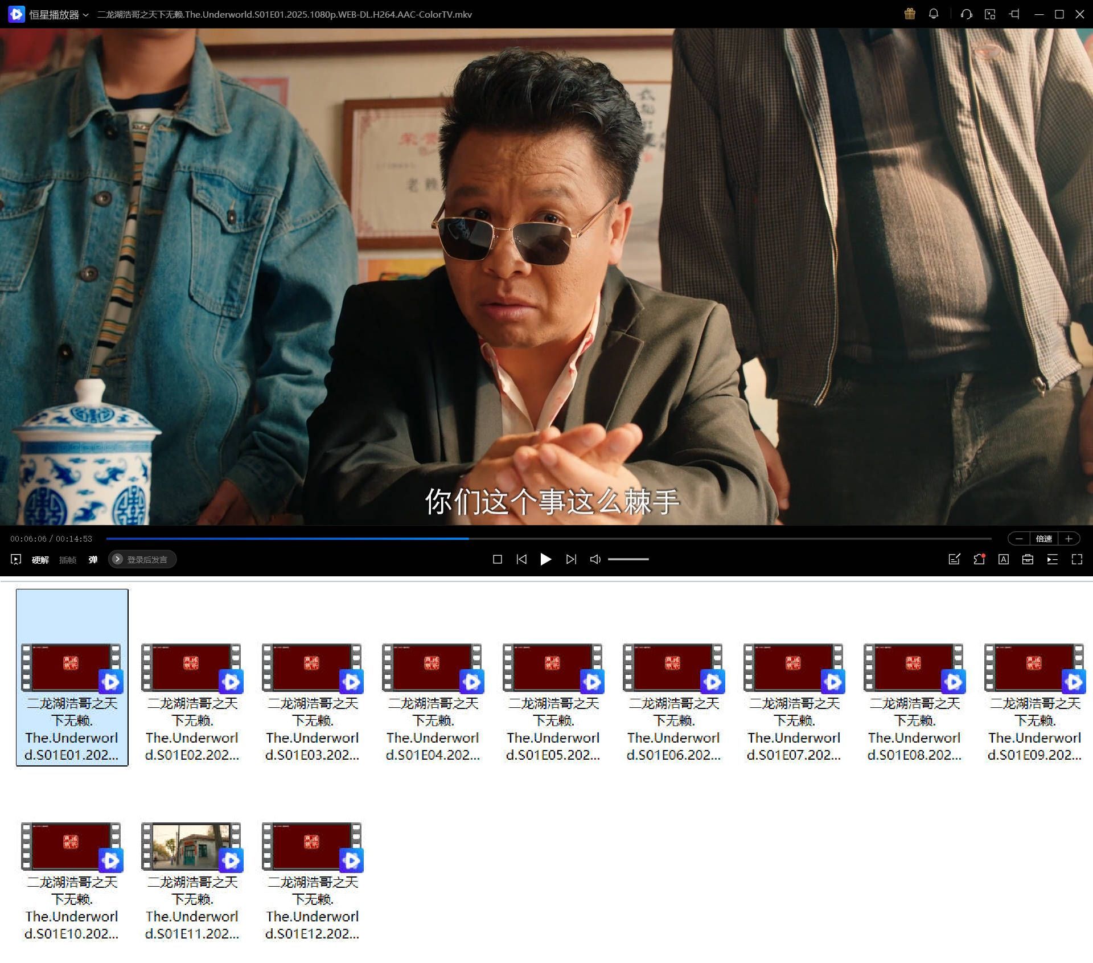This screenshot has width=1093, height=963.
Task: Open the 倍速 playback speed selector
Action: coord(1043,539)
